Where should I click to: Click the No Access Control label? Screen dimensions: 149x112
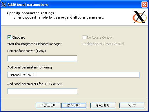(x=100, y=37)
